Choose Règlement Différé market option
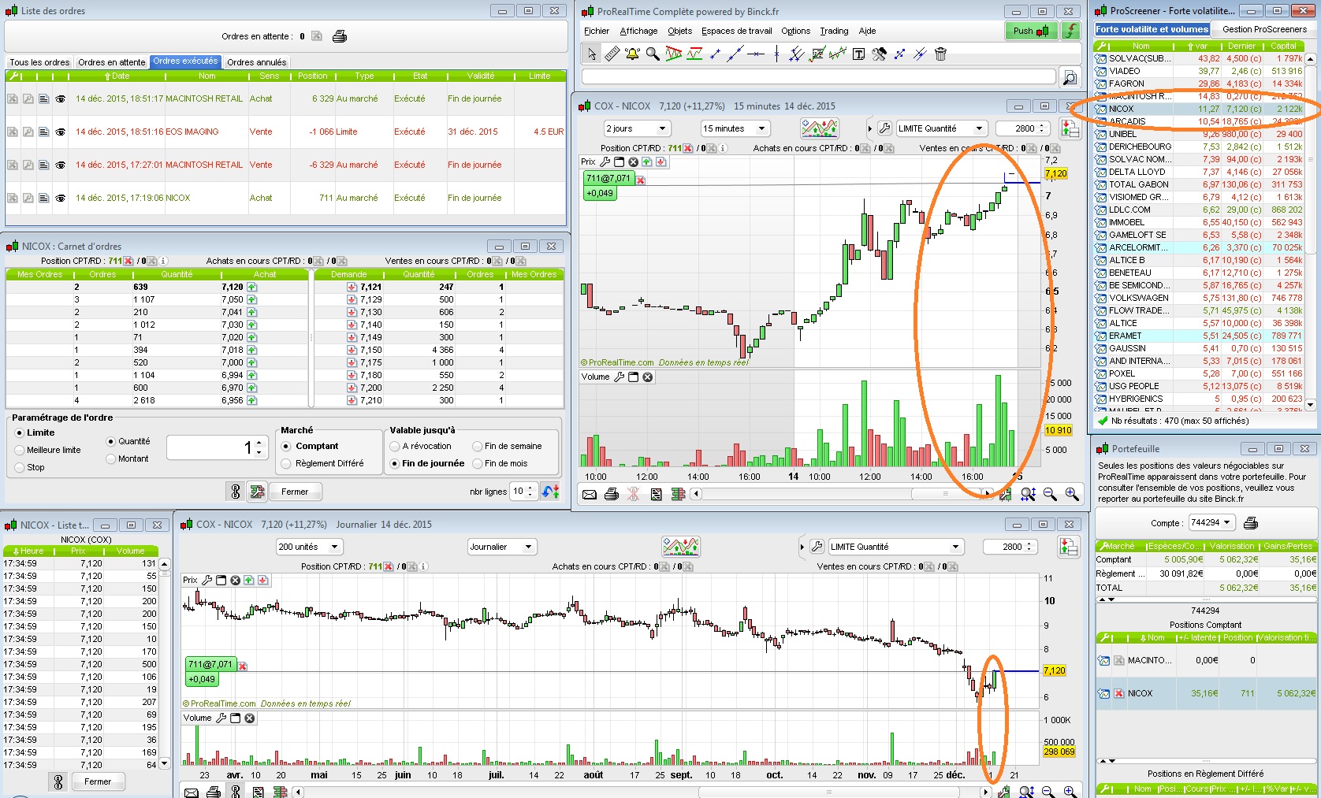This screenshot has width=1321, height=798. [x=286, y=463]
